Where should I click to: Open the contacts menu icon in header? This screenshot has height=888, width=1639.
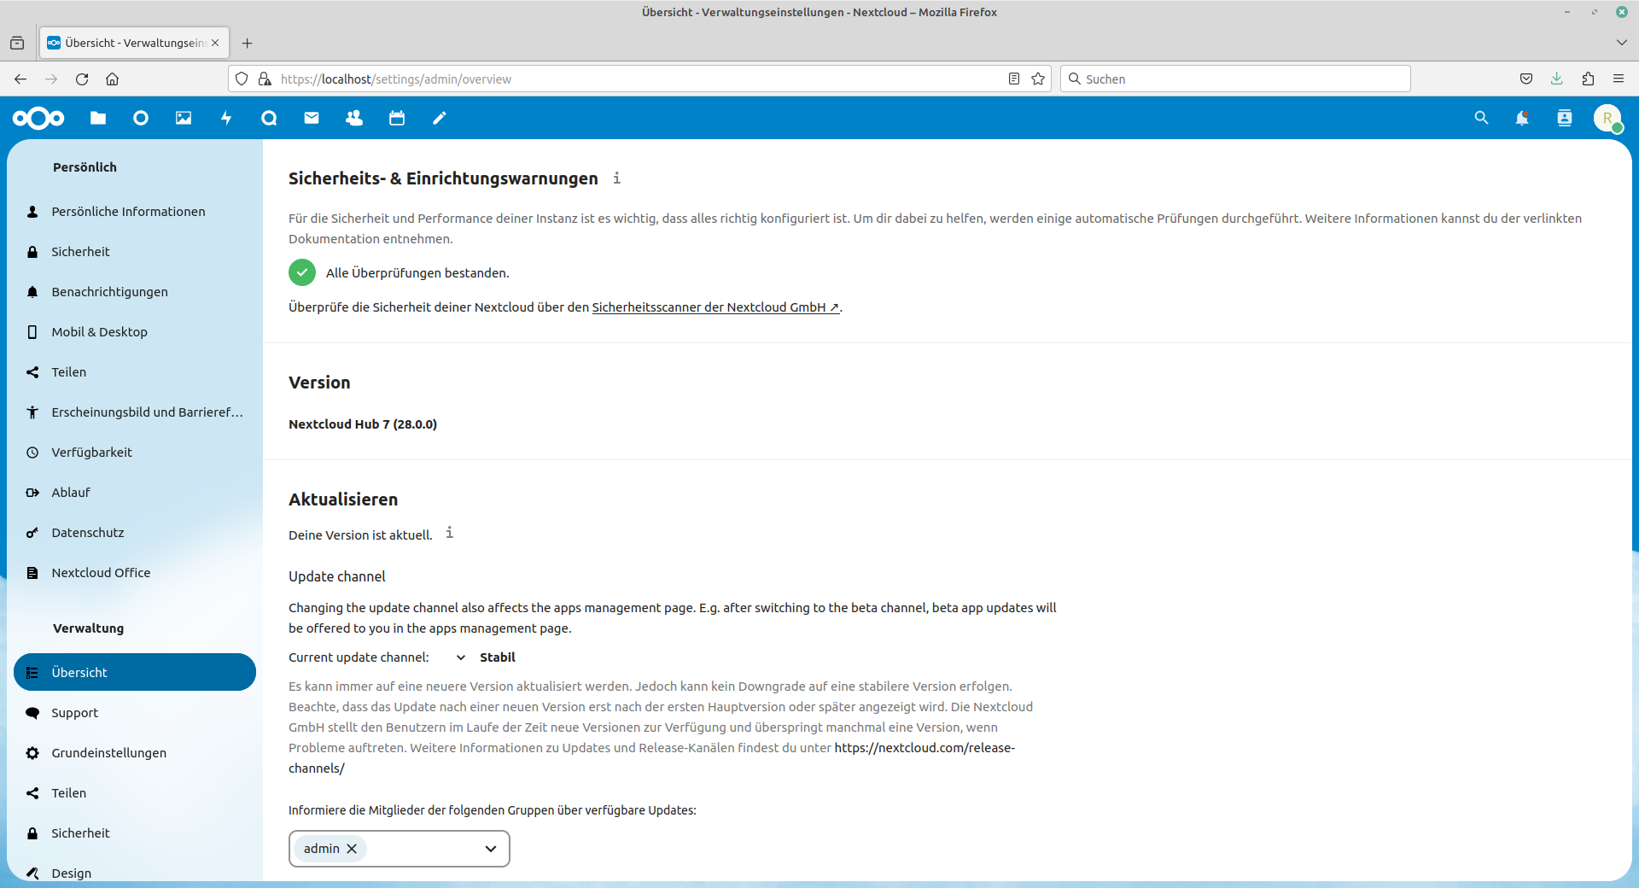click(1565, 118)
